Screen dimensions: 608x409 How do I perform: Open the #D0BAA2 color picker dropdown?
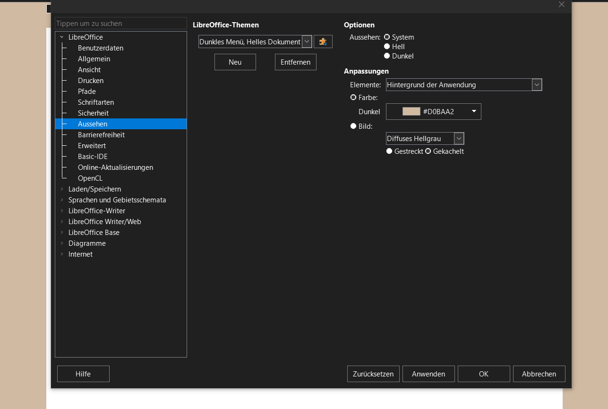[473, 111]
